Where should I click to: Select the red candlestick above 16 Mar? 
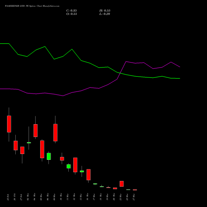(x=89, y=175)
